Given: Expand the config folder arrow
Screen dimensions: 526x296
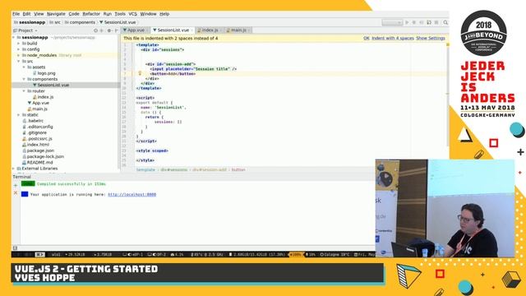Looking at the screenshot, I should (19, 49).
